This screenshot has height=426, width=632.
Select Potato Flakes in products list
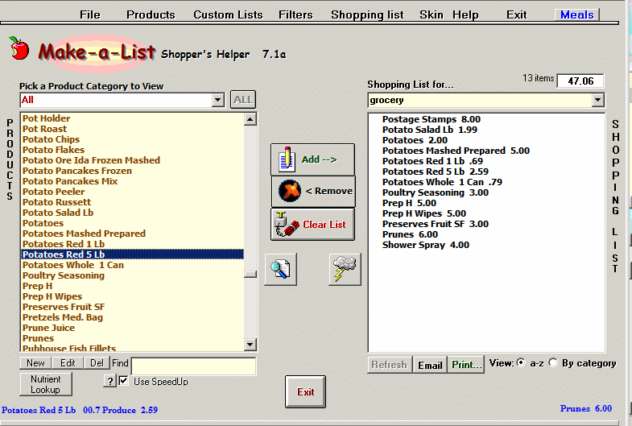click(x=132, y=150)
